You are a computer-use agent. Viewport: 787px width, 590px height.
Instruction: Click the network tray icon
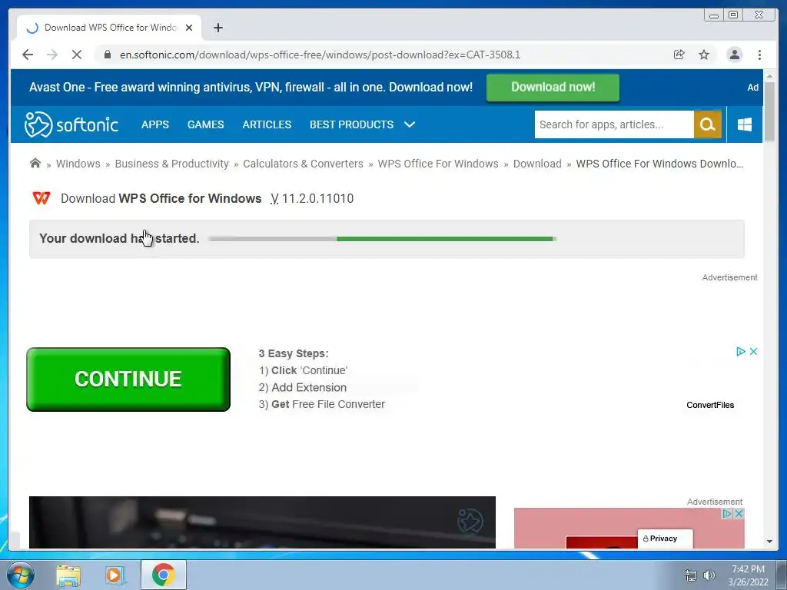(691, 575)
